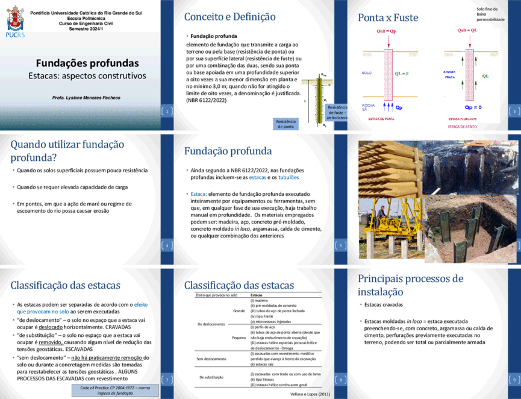Click the 'Velloso e Lopes (2011)' citation
The height and width of the screenshot is (399, 521).
(x=310, y=394)
